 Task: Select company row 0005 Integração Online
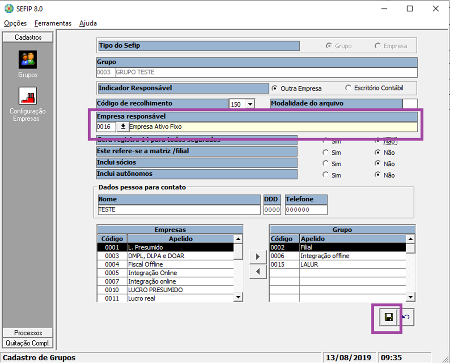(166, 273)
